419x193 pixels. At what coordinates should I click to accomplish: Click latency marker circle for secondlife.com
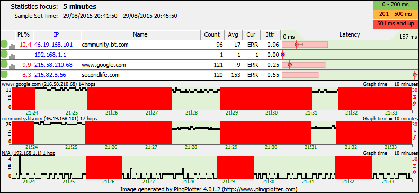414,75
